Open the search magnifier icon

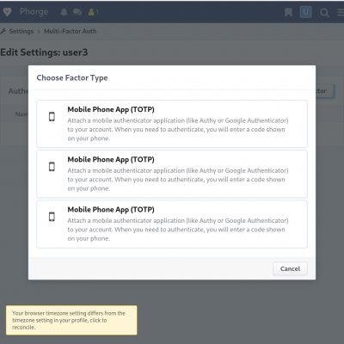(x=324, y=13)
